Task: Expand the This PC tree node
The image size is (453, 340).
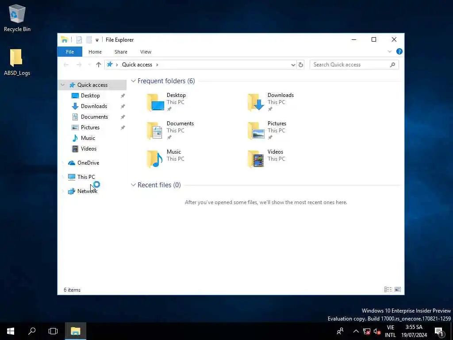Action: point(63,177)
